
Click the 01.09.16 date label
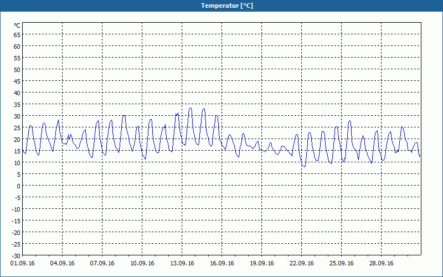click(22, 264)
